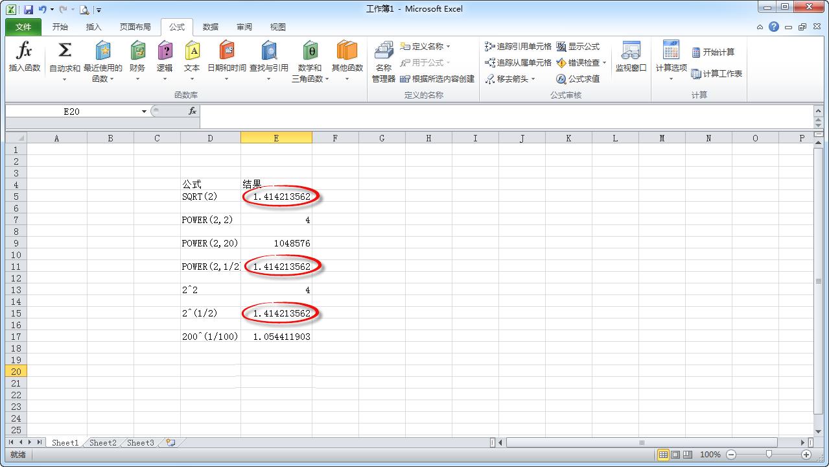
Task: Click 追踪引用单元格 to trace precedents
Action: click(518, 46)
